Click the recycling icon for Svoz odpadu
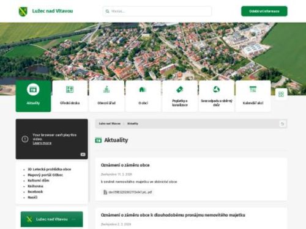 pyautogui.click(x=217, y=89)
